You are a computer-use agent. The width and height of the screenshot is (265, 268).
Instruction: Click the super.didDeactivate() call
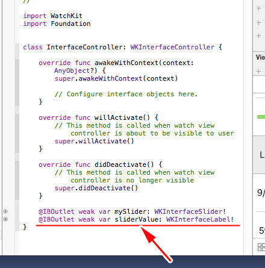pos(96,189)
